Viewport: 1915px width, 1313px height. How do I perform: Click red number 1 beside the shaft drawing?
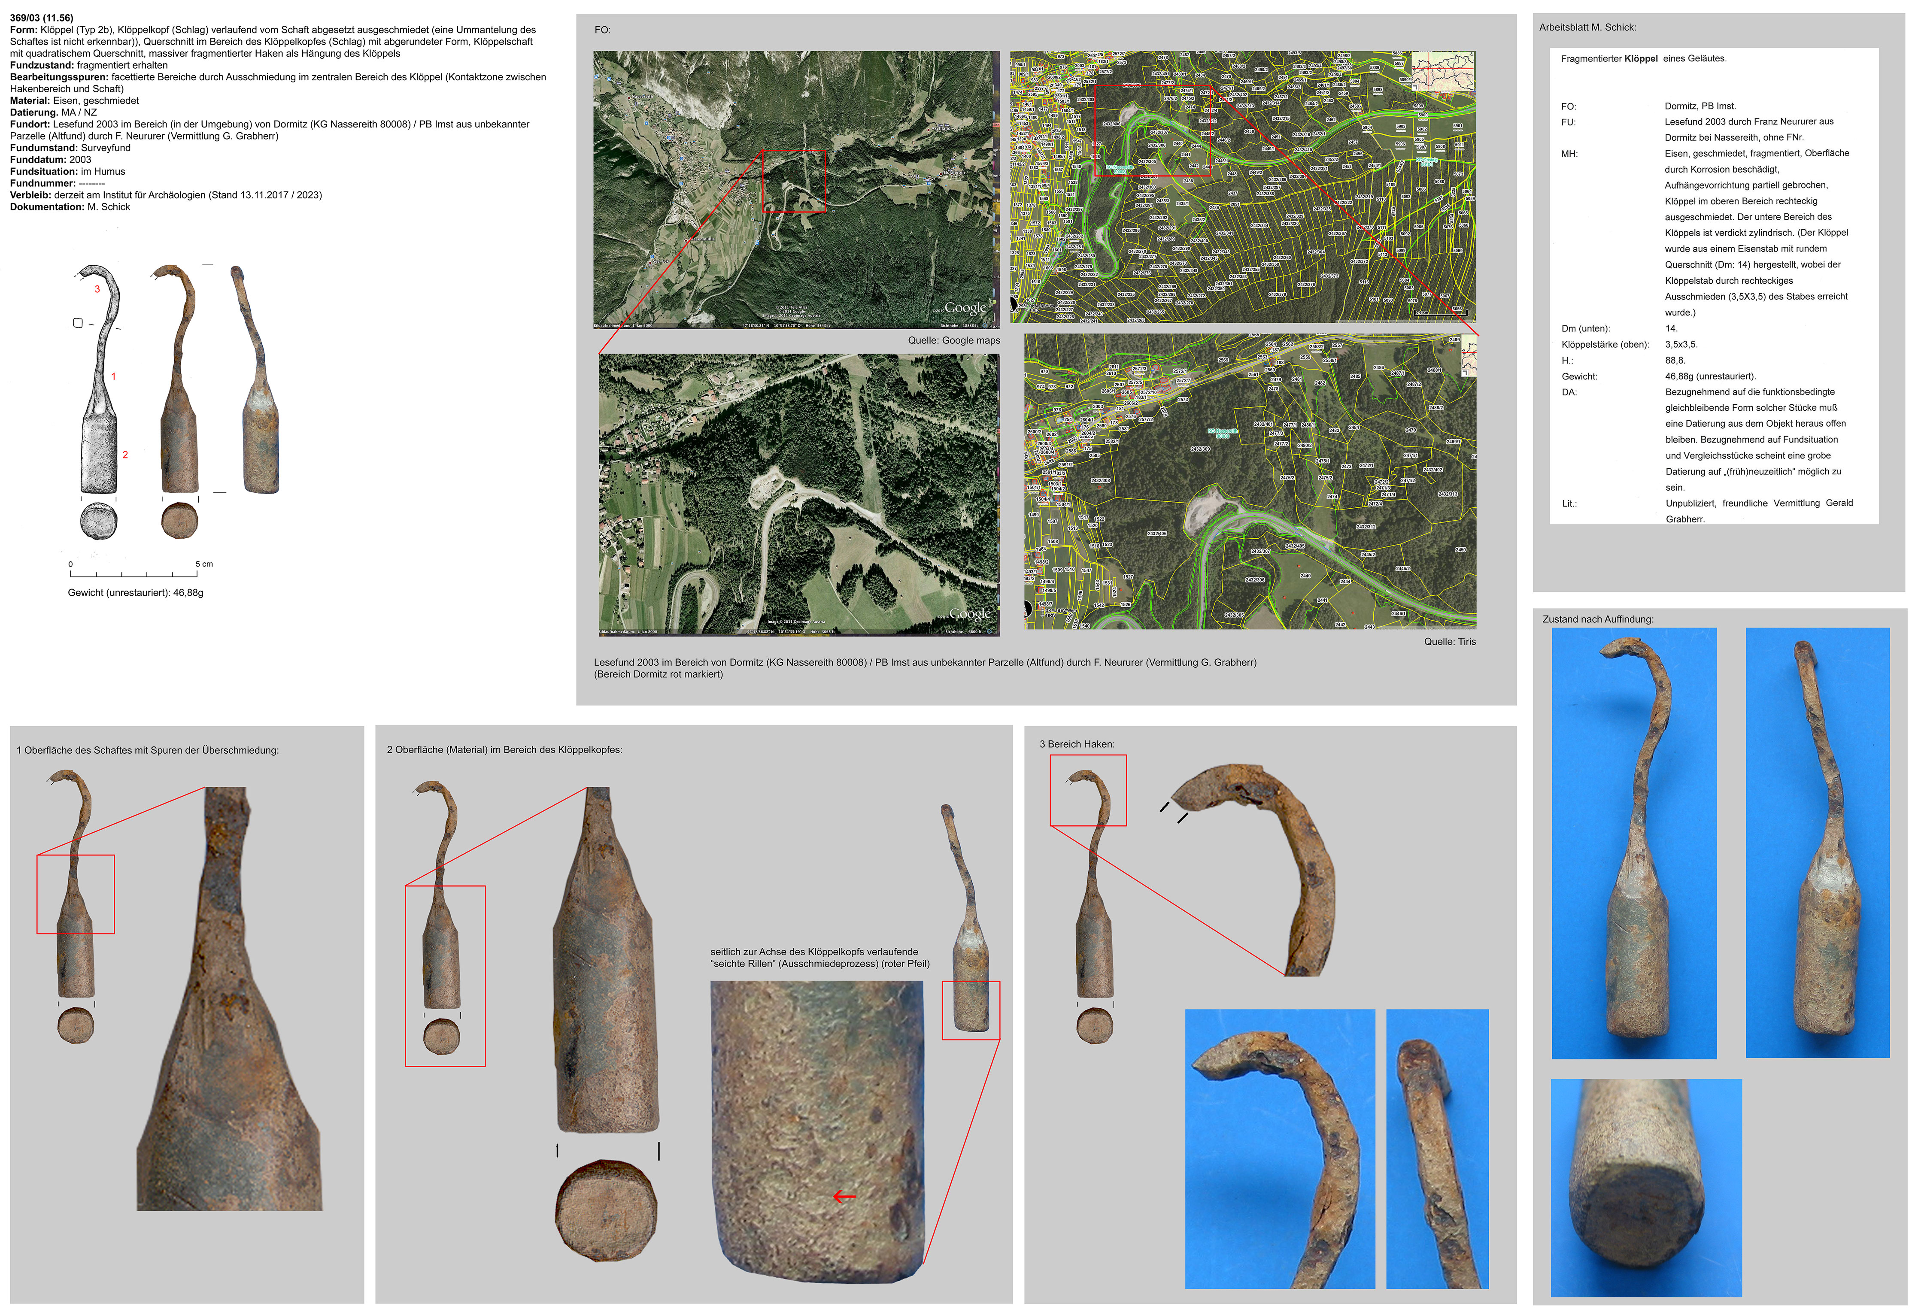coord(114,376)
